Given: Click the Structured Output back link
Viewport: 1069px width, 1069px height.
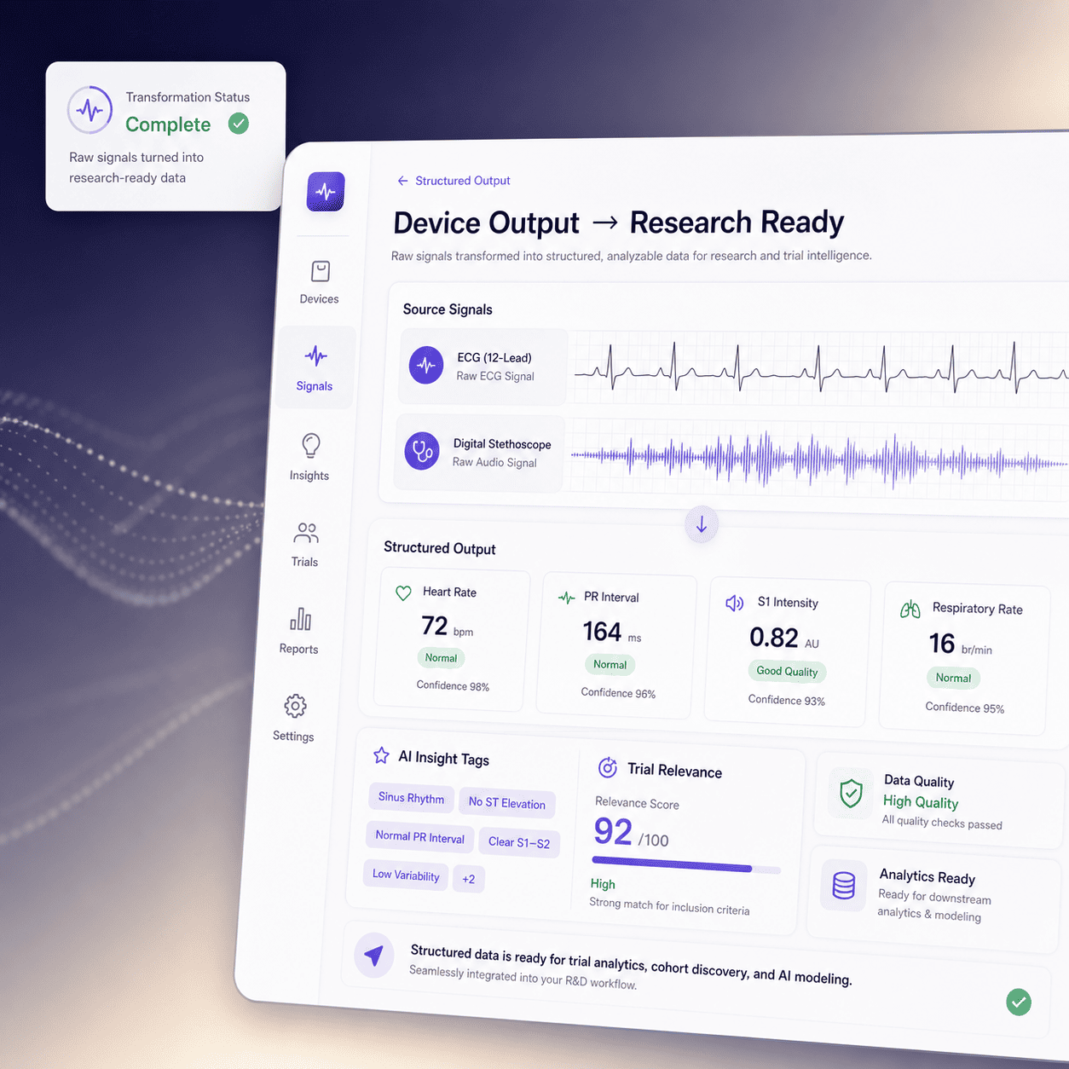Looking at the screenshot, I should click(x=454, y=181).
